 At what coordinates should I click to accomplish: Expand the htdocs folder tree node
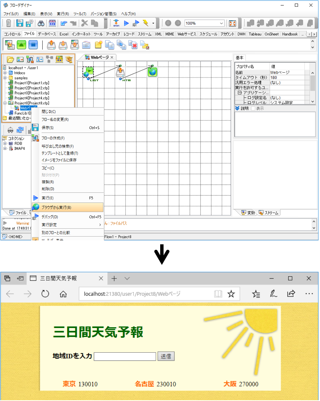click(x=5, y=73)
